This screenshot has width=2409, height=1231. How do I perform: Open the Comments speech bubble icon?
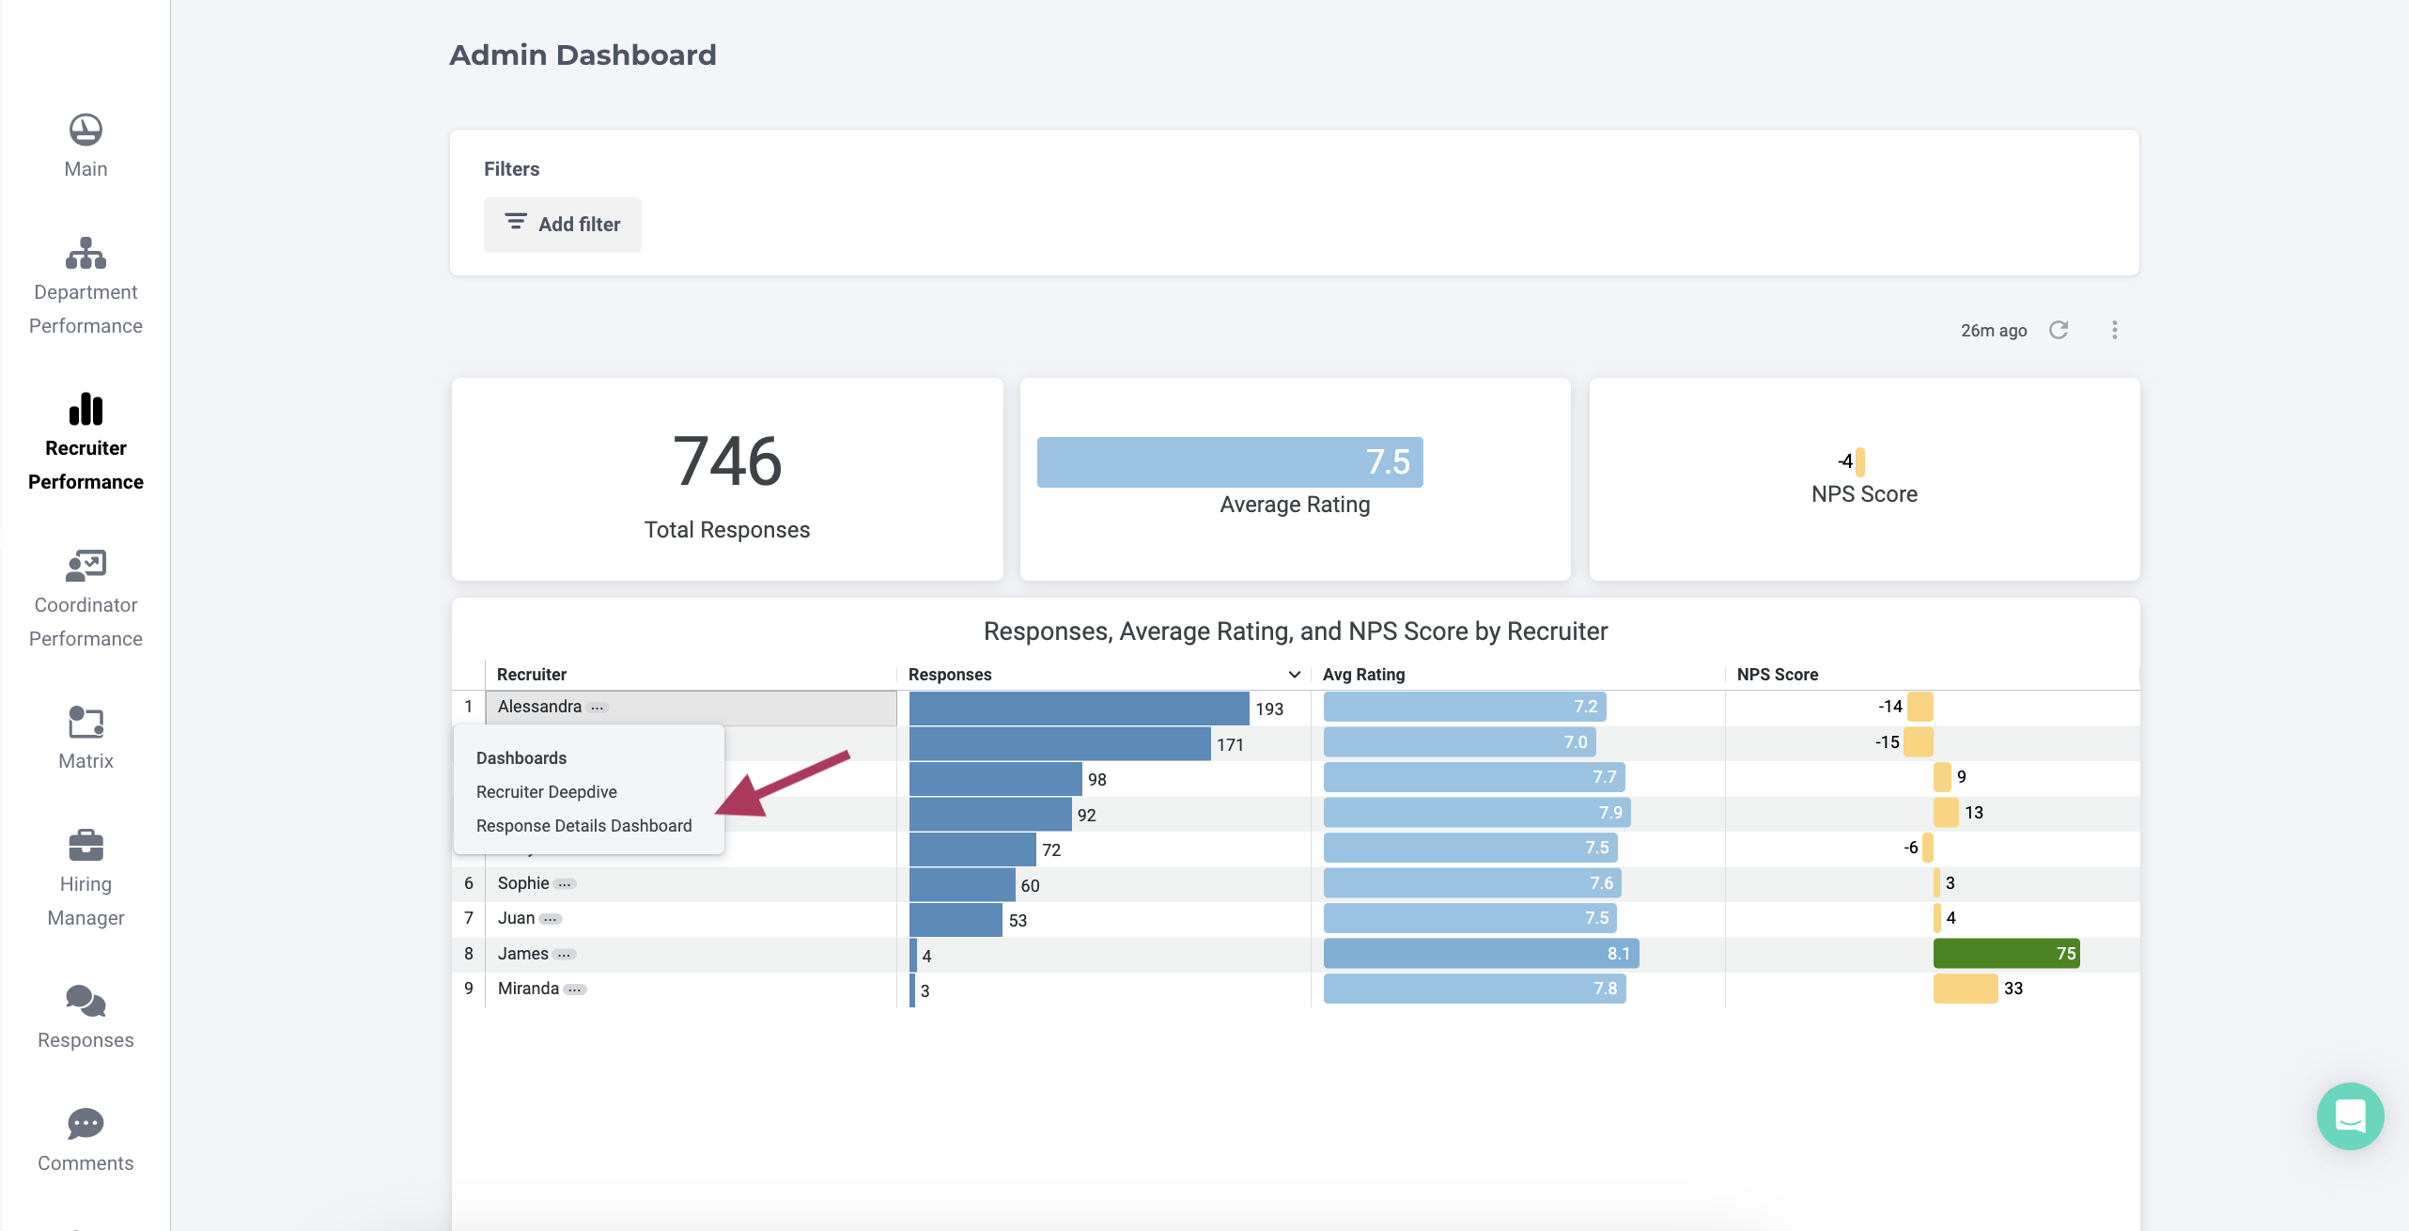tap(85, 1124)
